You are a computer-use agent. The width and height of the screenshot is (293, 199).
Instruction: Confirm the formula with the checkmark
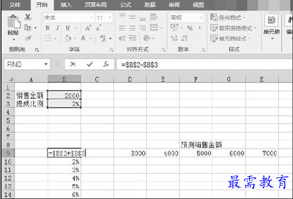90,64
